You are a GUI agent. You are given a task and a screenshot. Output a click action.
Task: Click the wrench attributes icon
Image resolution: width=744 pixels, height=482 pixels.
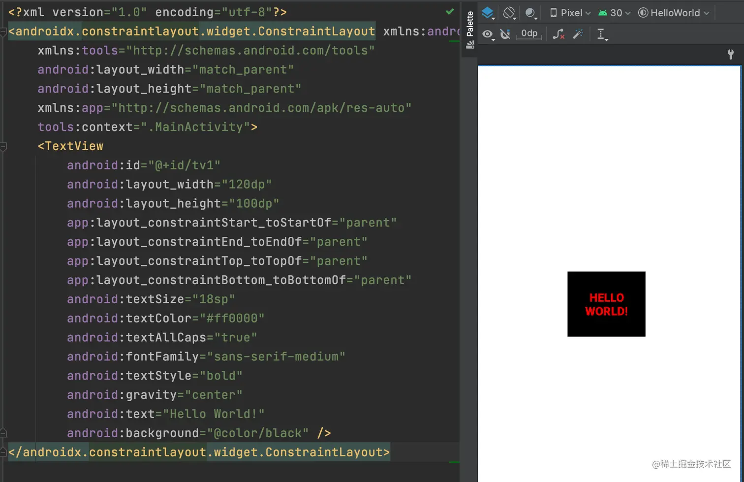click(731, 54)
